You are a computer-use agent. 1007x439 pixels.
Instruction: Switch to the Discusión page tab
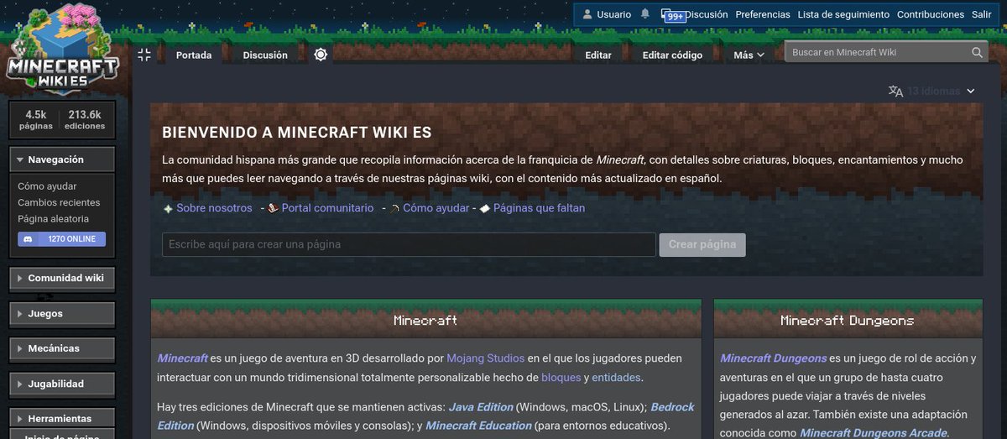265,55
